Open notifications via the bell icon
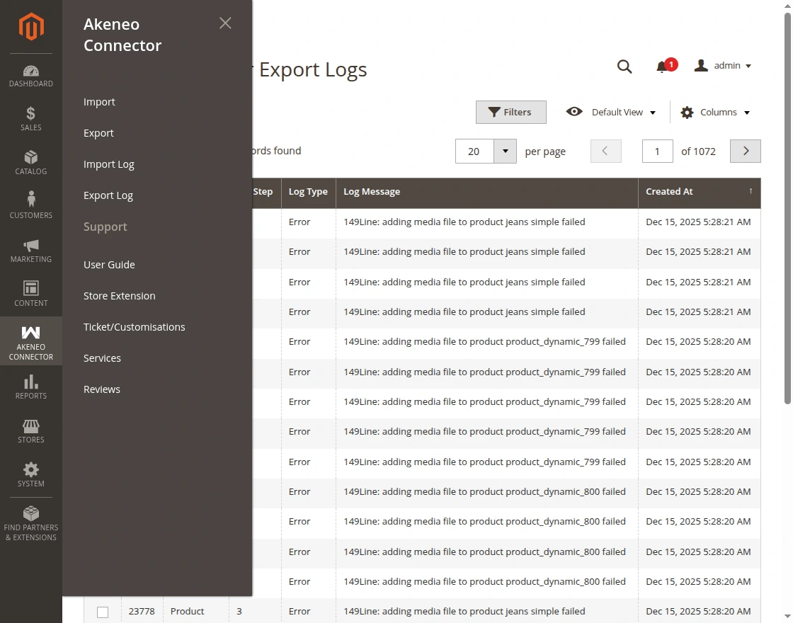This screenshot has height=623, width=793. tap(663, 66)
